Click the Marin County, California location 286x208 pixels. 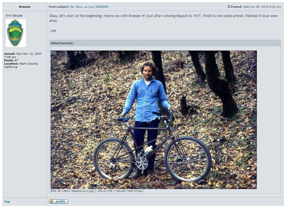pyautogui.click(x=21, y=65)
